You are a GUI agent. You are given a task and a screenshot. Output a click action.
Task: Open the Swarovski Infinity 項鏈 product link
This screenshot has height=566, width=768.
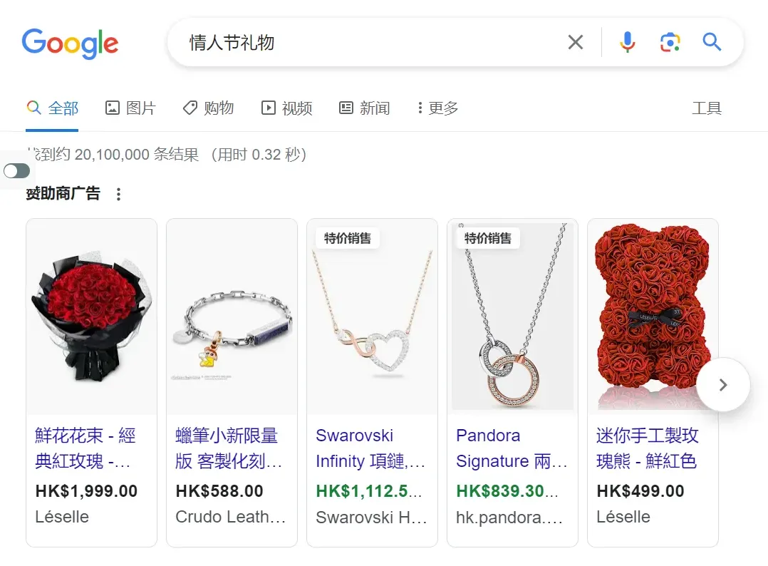point(370,448)
